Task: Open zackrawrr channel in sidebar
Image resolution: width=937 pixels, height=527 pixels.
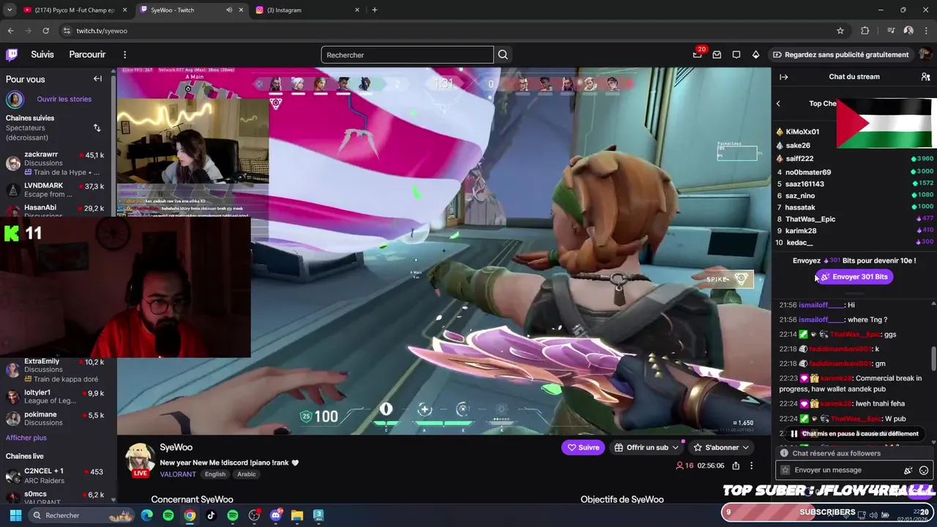Action: point(56,164)
